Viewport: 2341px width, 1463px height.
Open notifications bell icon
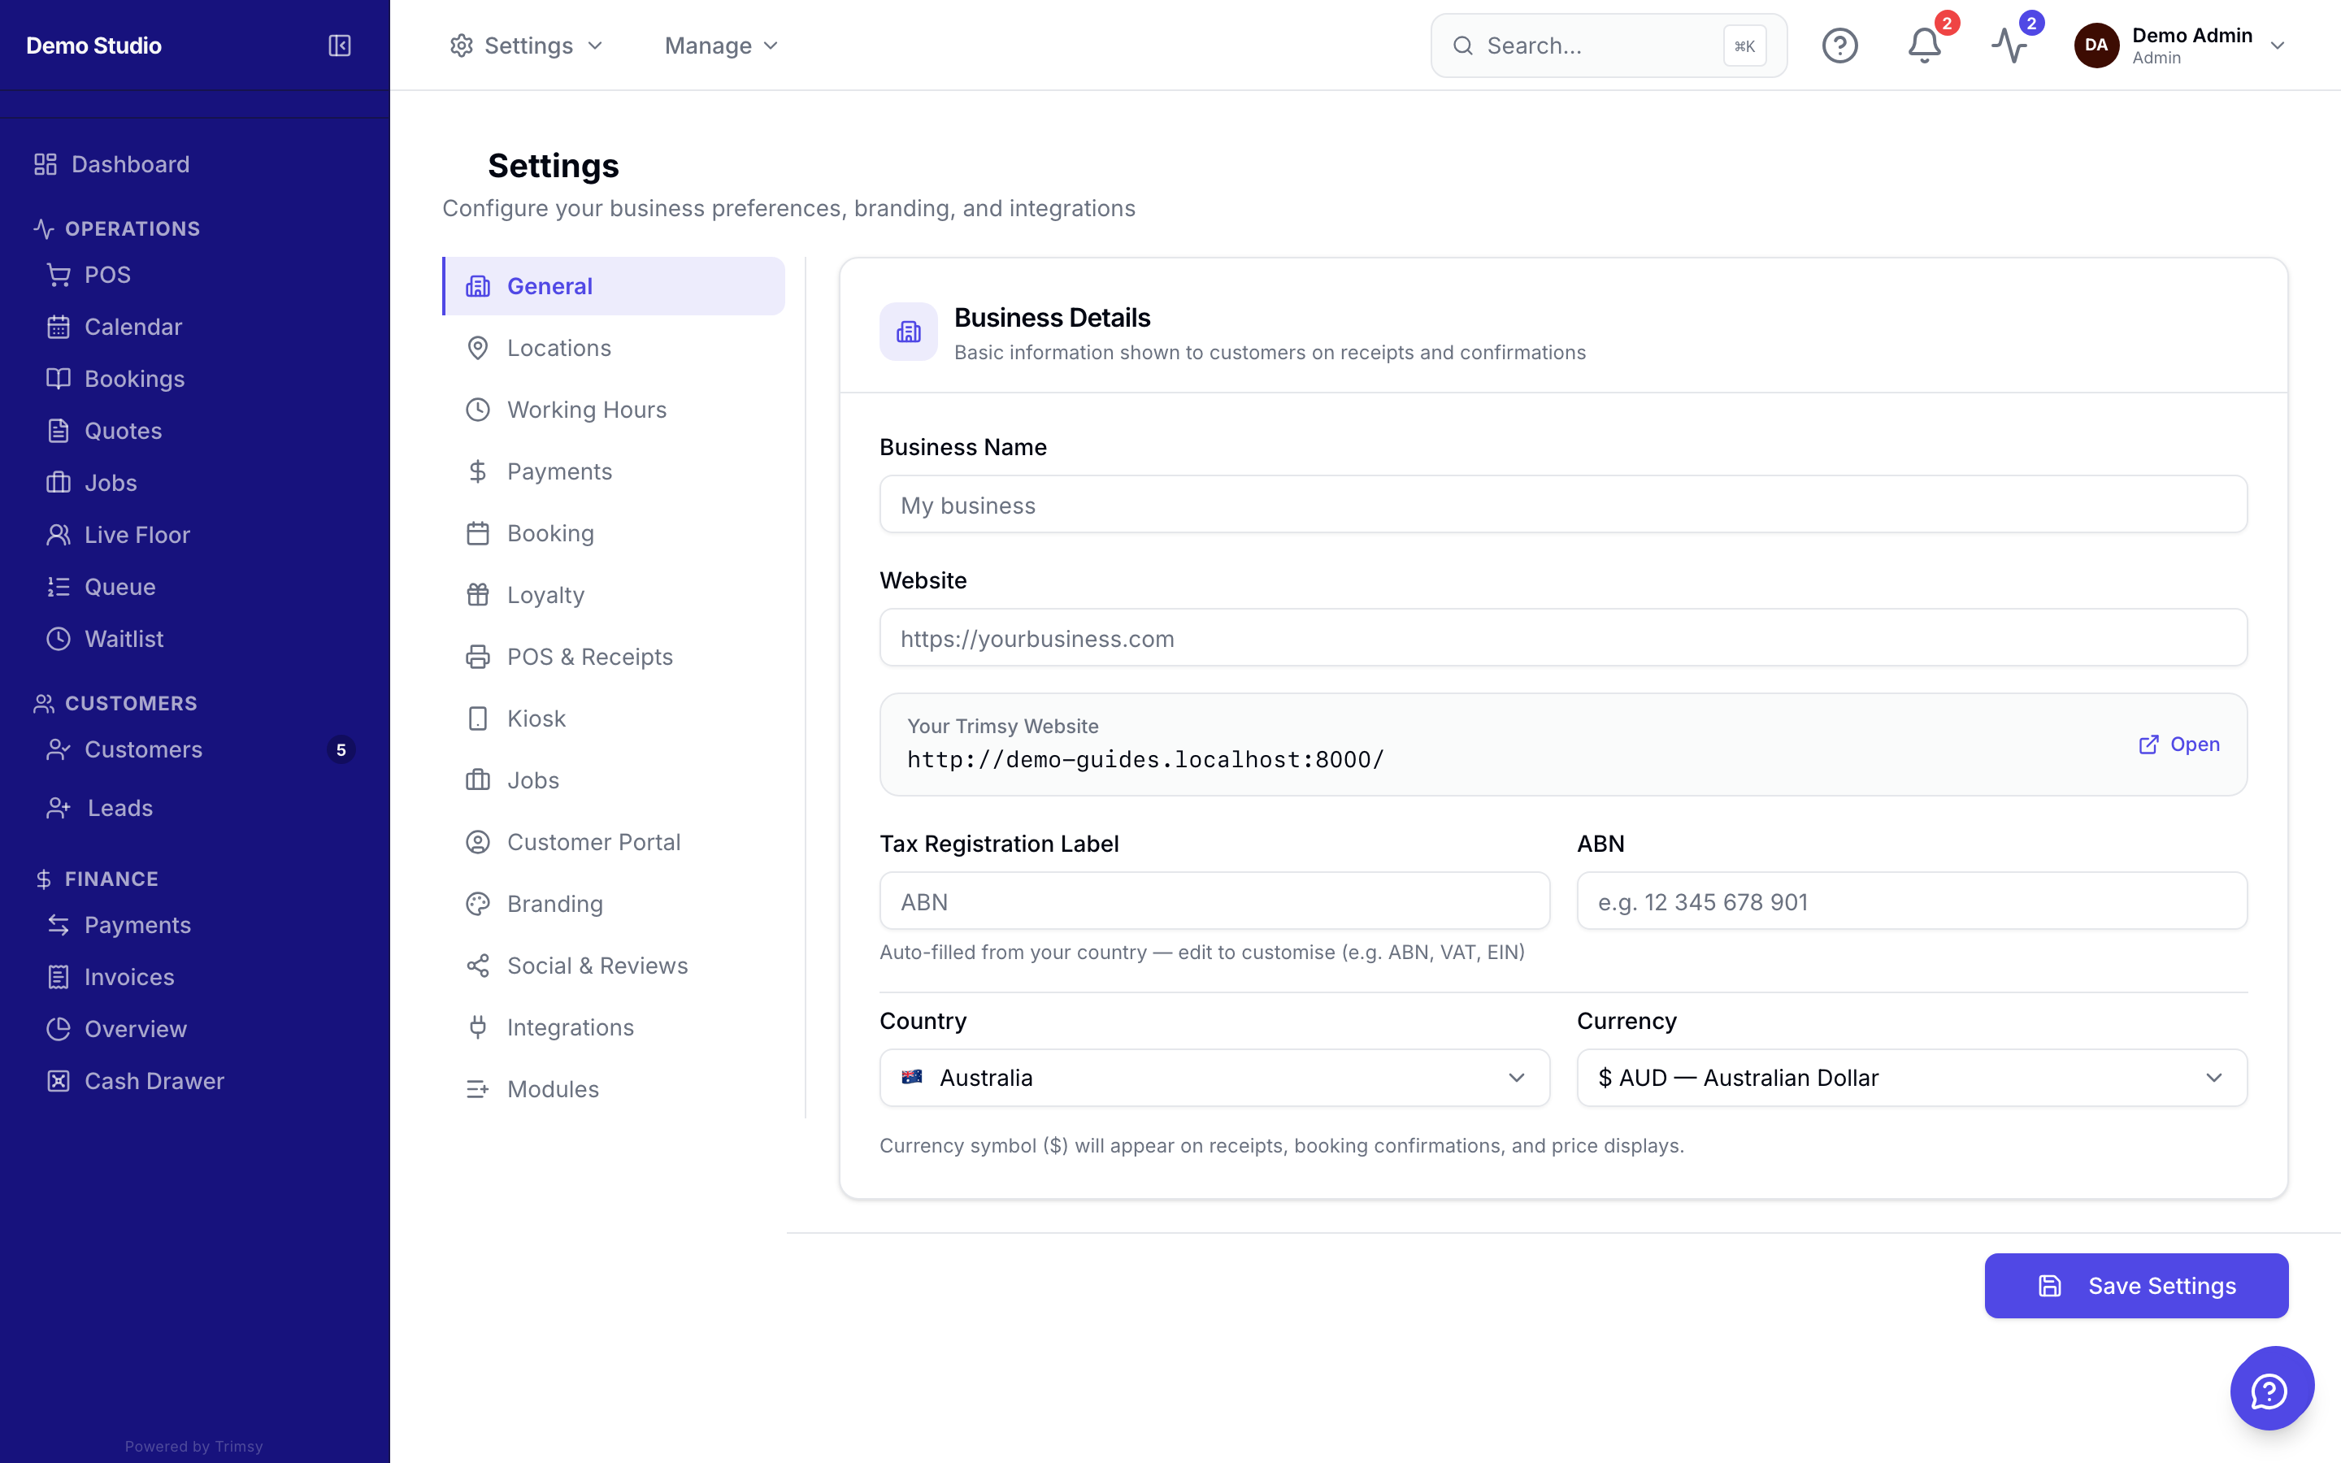point(1924,46)
